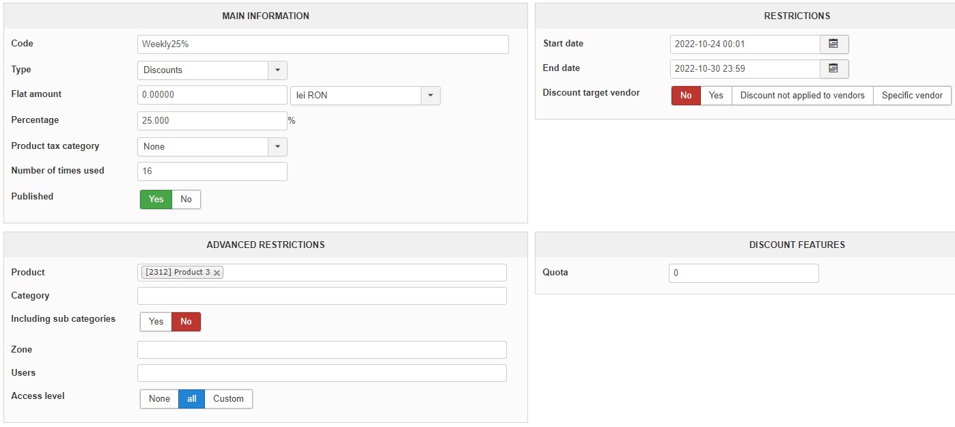Open the lei RON currency dropdown
955x427 pixels.
pos(430,95)
